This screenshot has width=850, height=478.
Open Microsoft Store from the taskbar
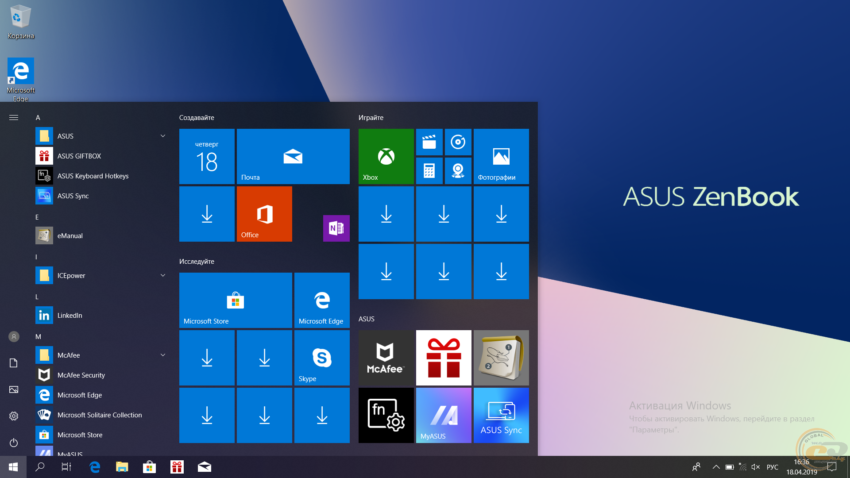tap(150, 467)
